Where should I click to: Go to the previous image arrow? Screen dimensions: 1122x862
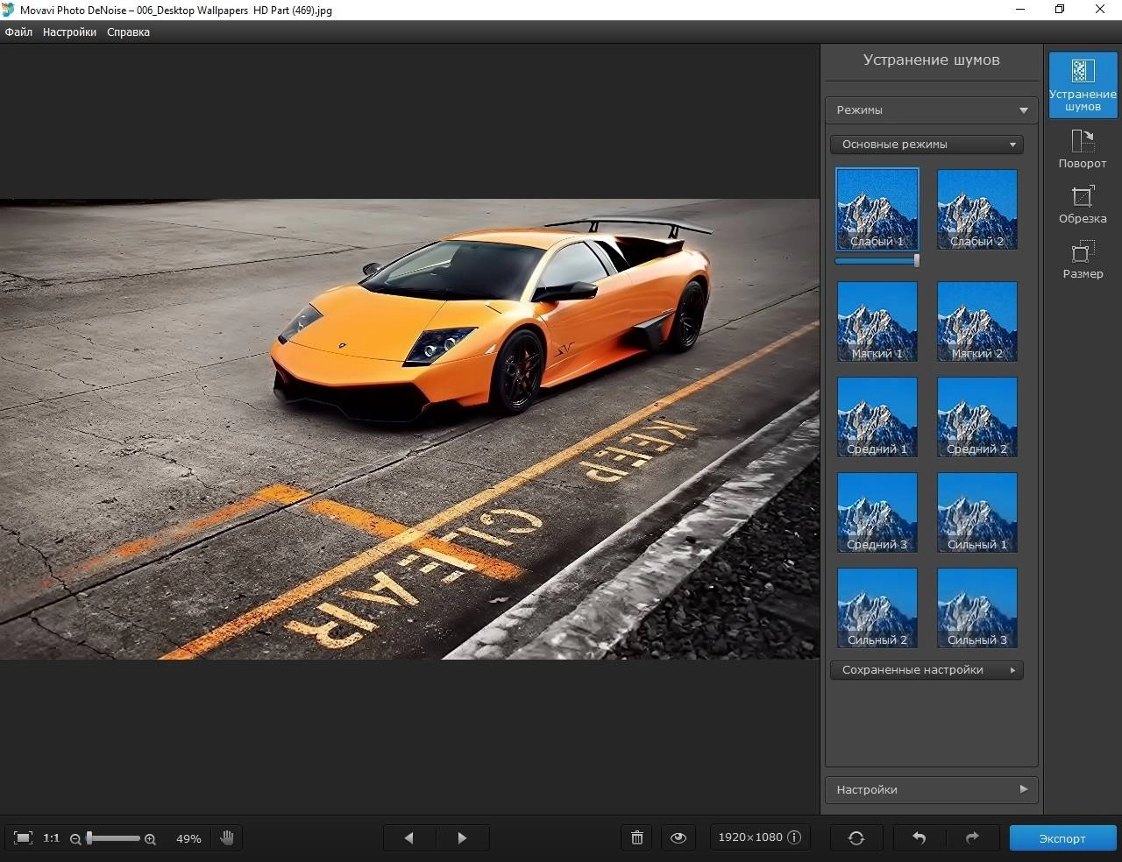pyautogui.click(x=408, y=838)
